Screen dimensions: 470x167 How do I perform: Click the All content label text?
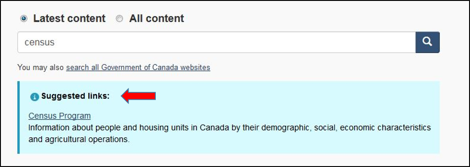157,19
